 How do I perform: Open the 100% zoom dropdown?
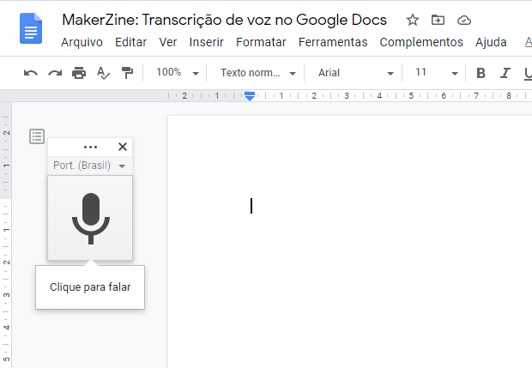coord(178,73)
